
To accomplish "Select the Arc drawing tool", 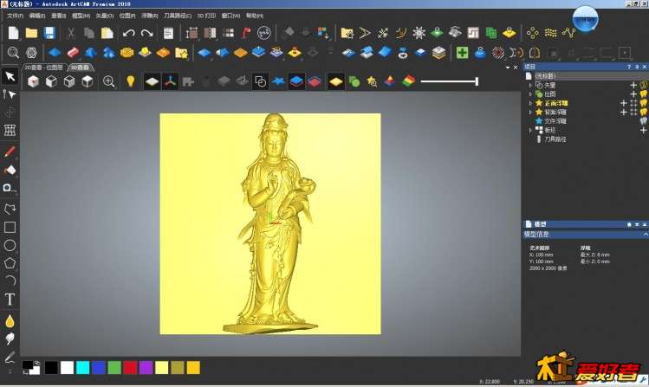I will (10, 281).
